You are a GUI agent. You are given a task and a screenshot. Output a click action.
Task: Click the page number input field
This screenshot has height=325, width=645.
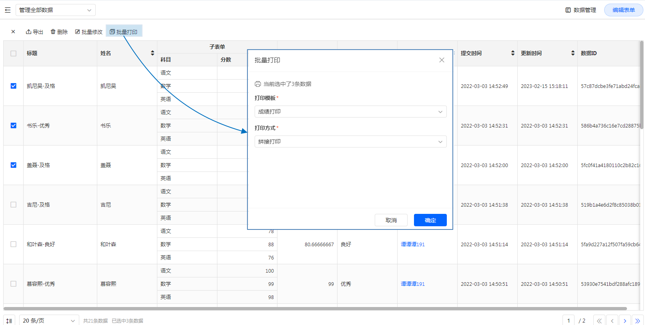pyautogui.click(x=568, y=321)
